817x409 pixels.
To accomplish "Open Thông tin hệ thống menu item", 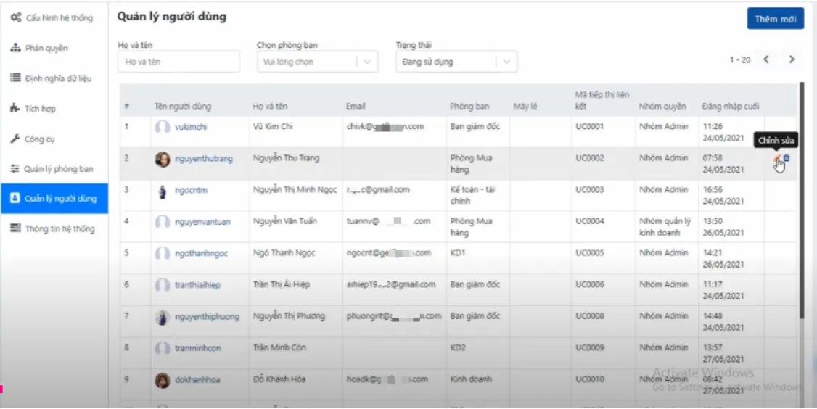I will 54,228.
